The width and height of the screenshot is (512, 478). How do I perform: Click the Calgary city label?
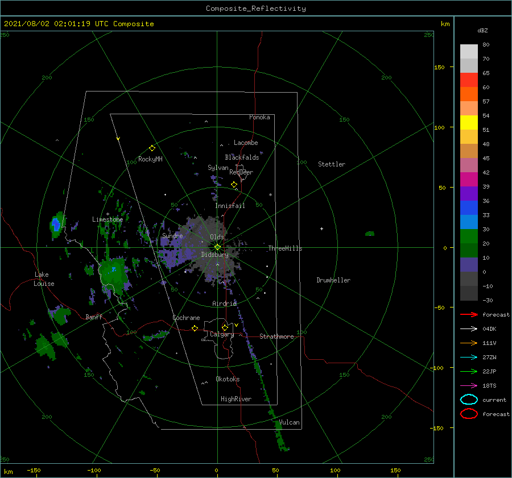click(x=222, y=334)
